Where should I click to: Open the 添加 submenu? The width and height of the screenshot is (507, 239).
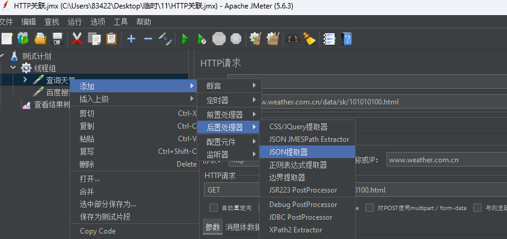pos(134,86)
